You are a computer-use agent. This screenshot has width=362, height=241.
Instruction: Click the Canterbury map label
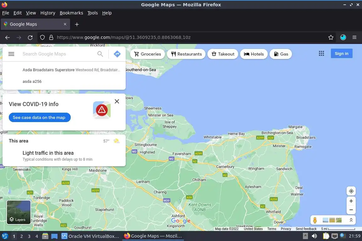[225, 167]
